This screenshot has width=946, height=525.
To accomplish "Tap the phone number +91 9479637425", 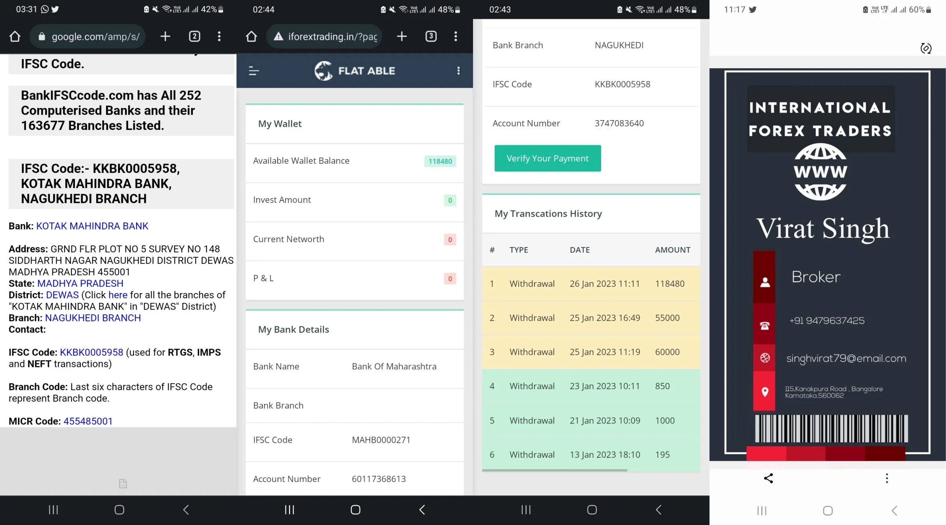I will (x=827, y=321).
